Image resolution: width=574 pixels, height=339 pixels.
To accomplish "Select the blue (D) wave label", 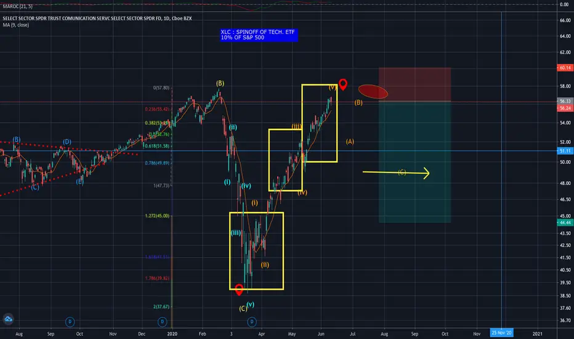I will coord(67,142).
